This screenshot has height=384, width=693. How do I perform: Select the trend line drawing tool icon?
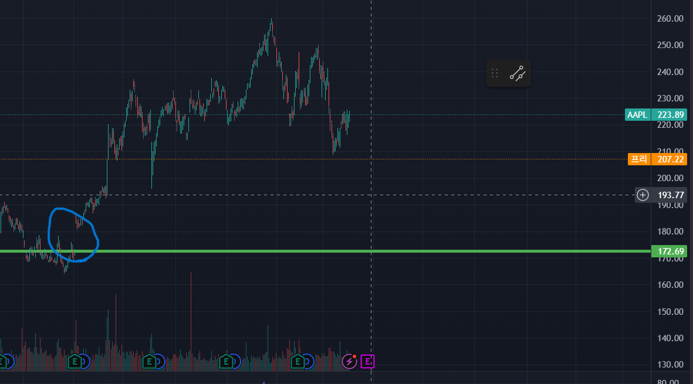click(x=517, y=73)
